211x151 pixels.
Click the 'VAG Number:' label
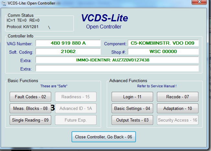(20, 44)
